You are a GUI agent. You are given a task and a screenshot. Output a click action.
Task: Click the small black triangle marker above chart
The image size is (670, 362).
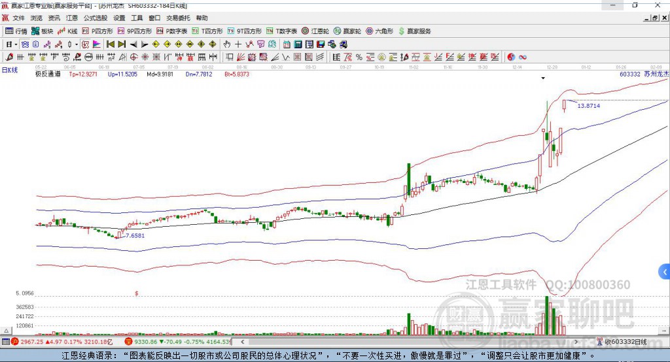click(x=543, y=78)
